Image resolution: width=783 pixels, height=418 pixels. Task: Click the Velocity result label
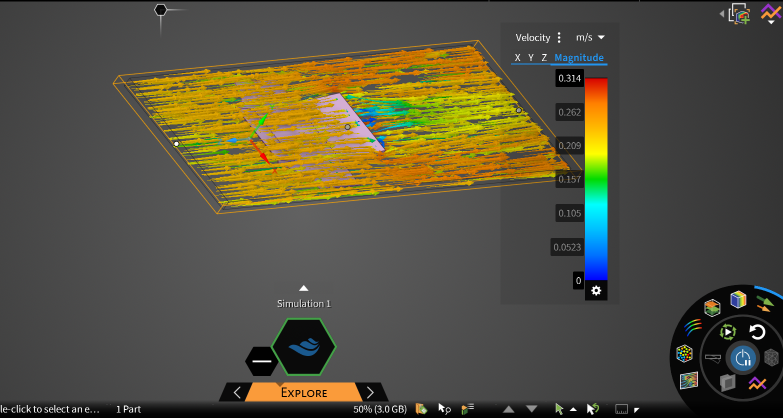[x=533, y=37]
